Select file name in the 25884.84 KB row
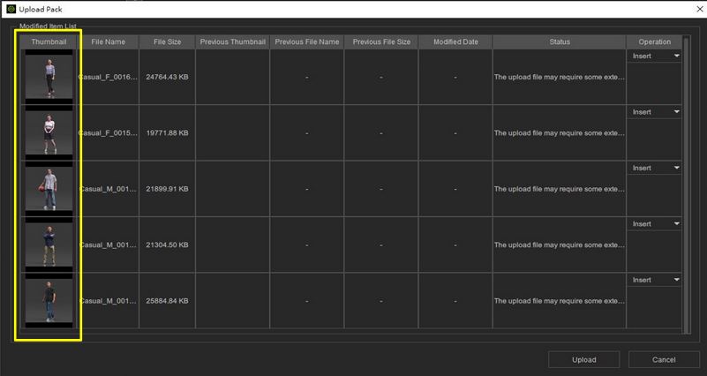 [109, 301]
